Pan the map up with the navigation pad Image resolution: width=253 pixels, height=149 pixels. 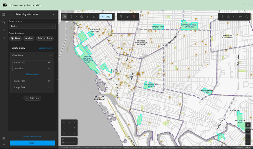pos(69,123)
